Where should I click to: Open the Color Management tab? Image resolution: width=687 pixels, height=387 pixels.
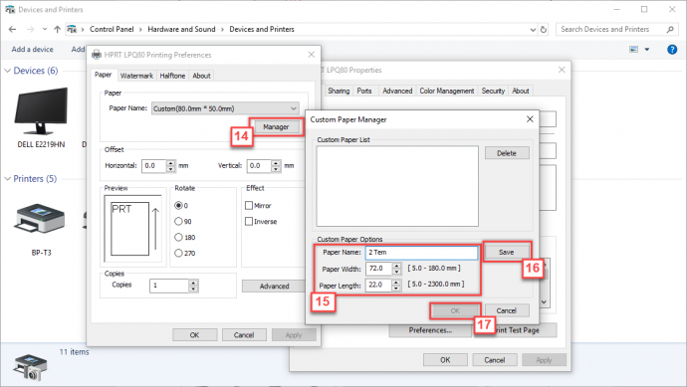pos(446,91)
